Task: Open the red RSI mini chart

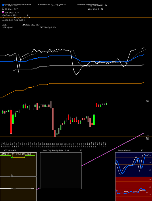Action: click(x=133, y=189)
